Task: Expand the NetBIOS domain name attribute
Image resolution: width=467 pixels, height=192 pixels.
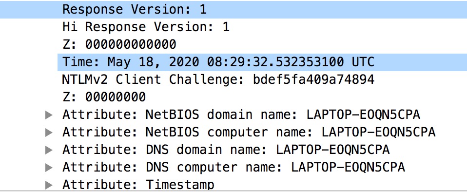Action: click(49, 115)
